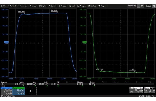Open the Measure menu

63,6
